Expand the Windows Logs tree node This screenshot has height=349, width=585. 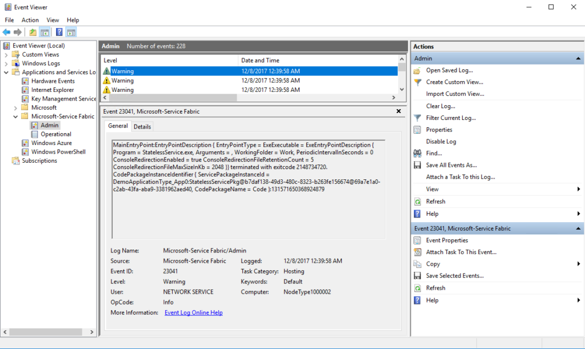point(6,63)
